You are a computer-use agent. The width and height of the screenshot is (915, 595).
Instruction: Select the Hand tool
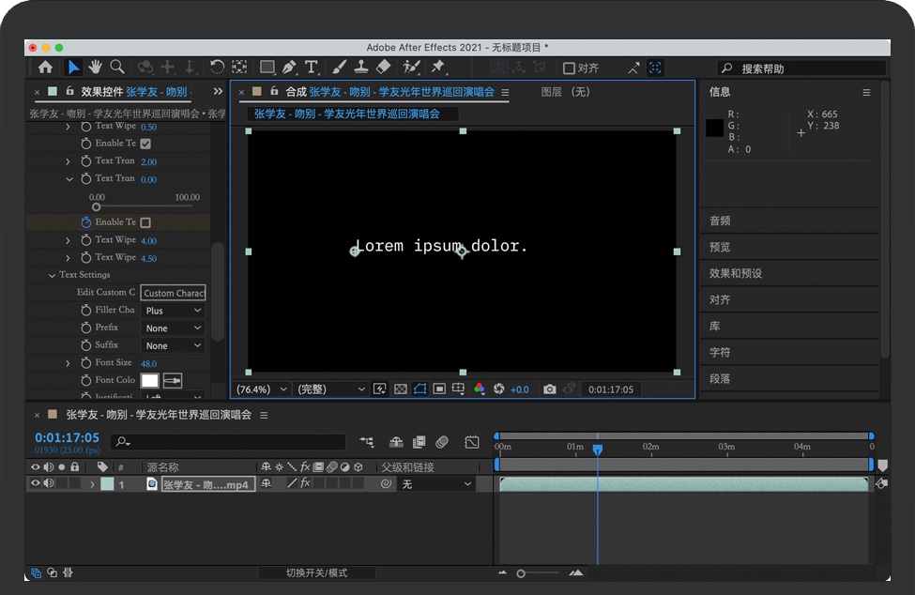pyautogui.click(x=95, y=68)
